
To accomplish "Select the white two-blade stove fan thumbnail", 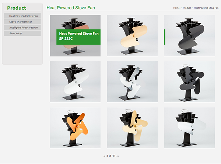I will (x=75, y=82).
